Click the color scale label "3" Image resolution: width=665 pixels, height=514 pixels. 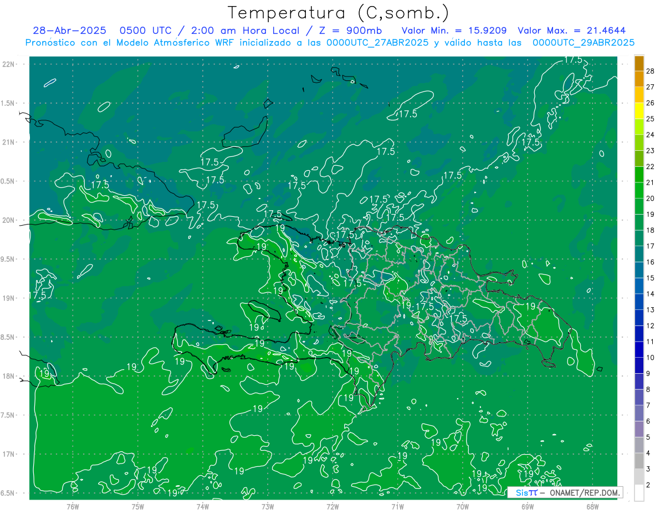[648, 469]
